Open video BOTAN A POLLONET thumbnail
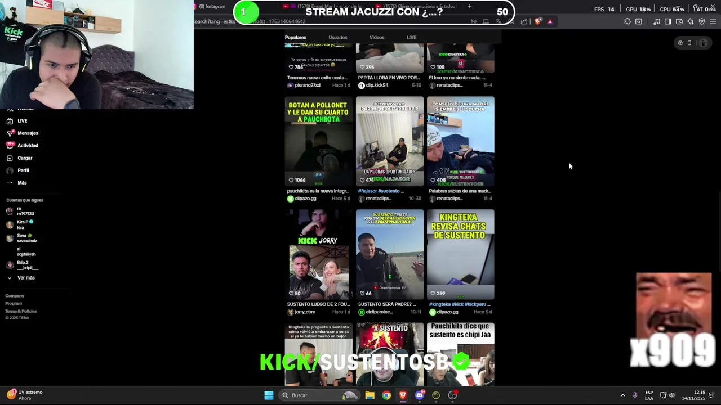The height and width of the screenshot is (405, 721). (x=318, y=141)
